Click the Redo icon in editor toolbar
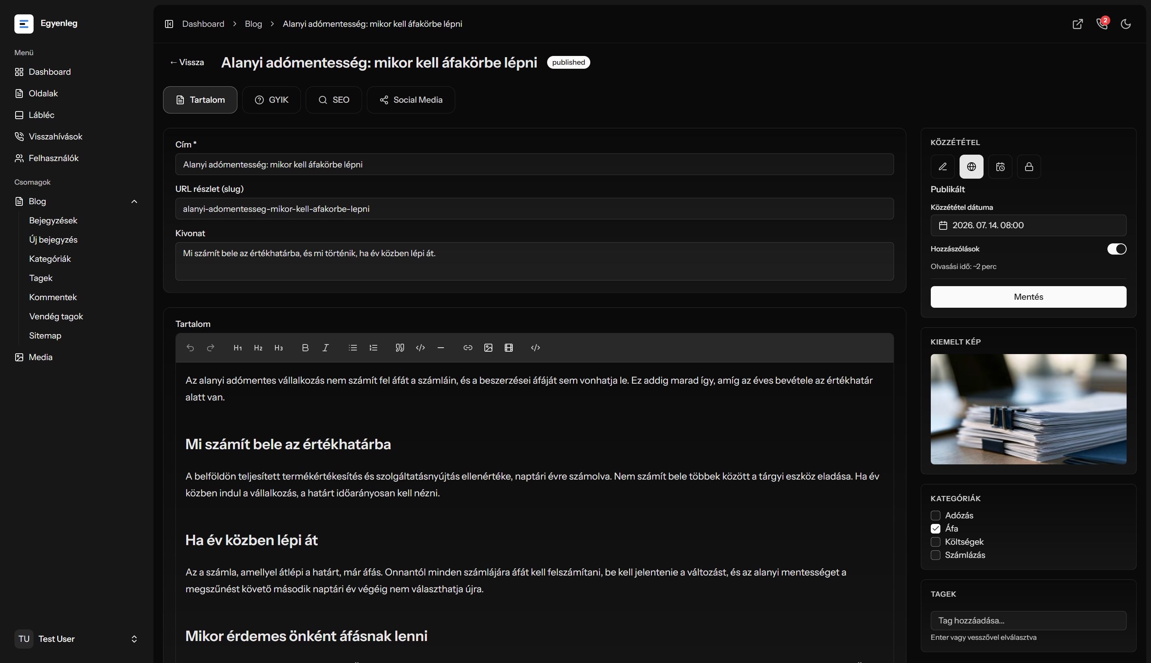1151x663 pixels. (210, 348)
